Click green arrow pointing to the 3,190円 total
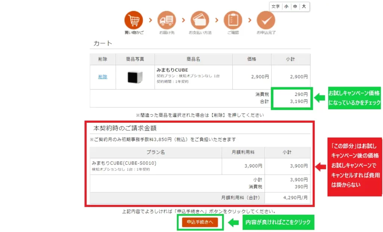Viewport: 383px width, 232px height. 319,98
